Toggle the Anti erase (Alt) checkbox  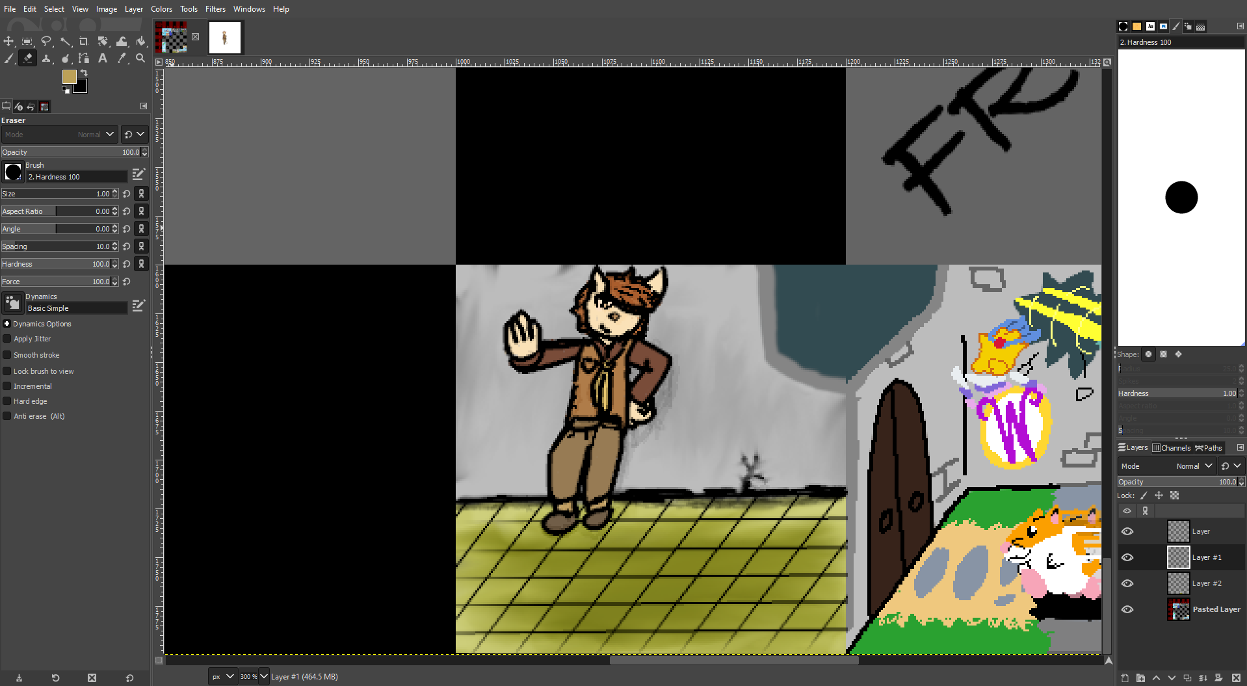click(7, 416)
